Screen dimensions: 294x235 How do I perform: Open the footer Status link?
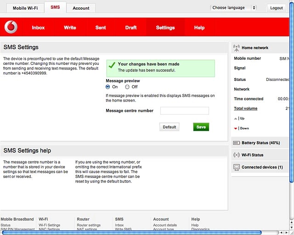[x=6, y=225]
